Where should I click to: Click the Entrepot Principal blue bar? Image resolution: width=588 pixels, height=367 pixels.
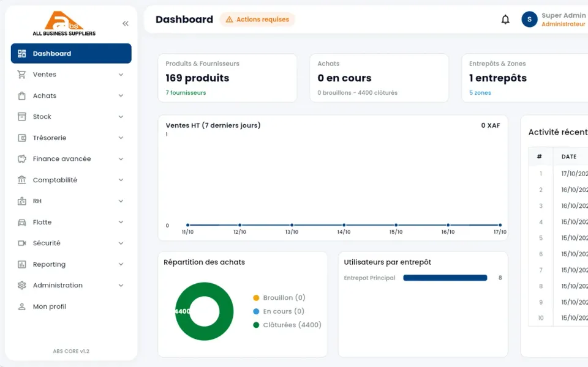(445, 278)
